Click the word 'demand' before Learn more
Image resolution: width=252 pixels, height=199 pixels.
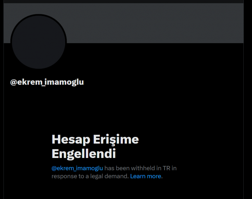click(x=116, y=176)
